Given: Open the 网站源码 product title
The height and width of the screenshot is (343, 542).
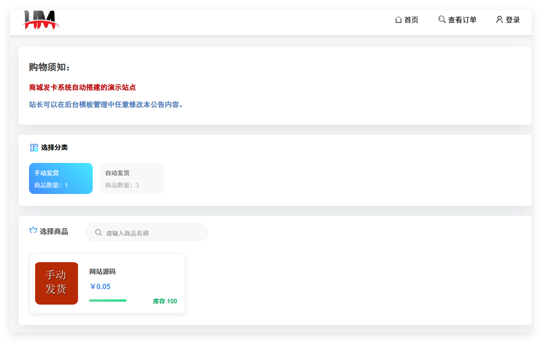Looking at the screenshot, I should (103, 272).
